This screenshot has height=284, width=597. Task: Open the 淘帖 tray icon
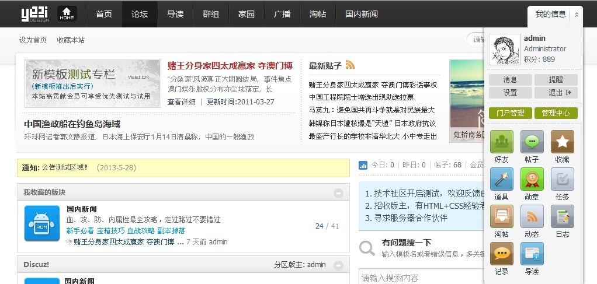tap(501, 216)
